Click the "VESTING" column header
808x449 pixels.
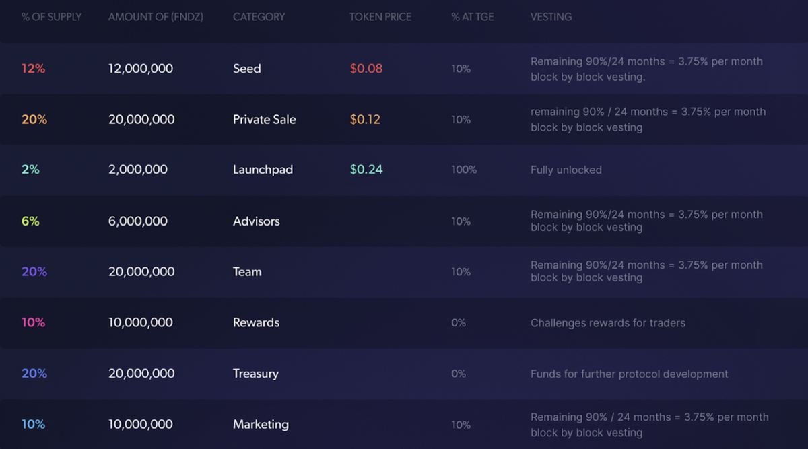(551, 17)
